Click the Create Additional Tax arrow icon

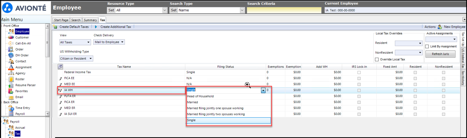tap(96, 27)
